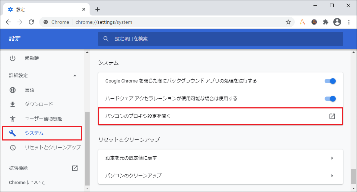Click in the 設定項目を検索 search field

click(x=220, y=39)
